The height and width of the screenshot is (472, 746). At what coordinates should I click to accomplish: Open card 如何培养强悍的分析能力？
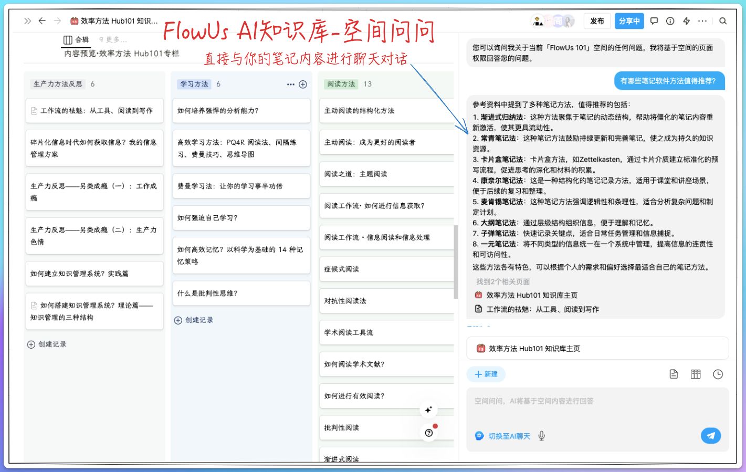point(241,111)
